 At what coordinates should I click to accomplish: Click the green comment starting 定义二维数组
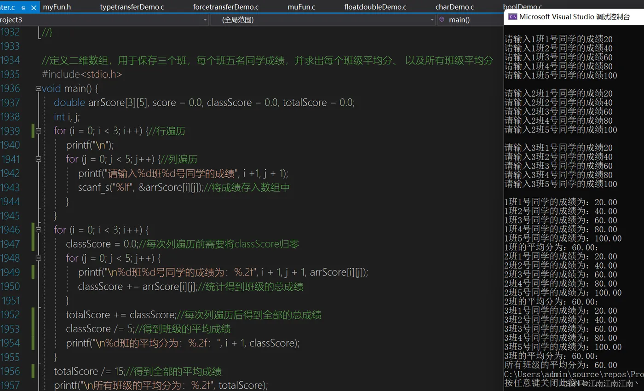pos(267,60)
